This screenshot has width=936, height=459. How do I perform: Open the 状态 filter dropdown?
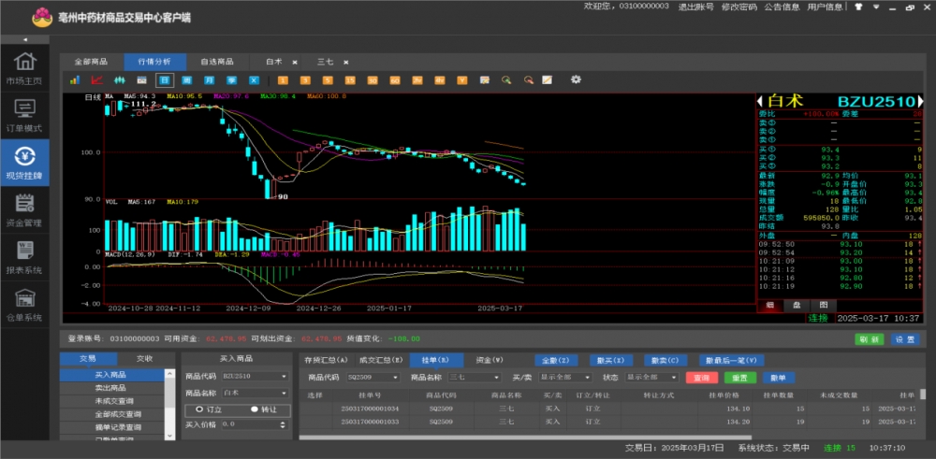tap(651, 377)
